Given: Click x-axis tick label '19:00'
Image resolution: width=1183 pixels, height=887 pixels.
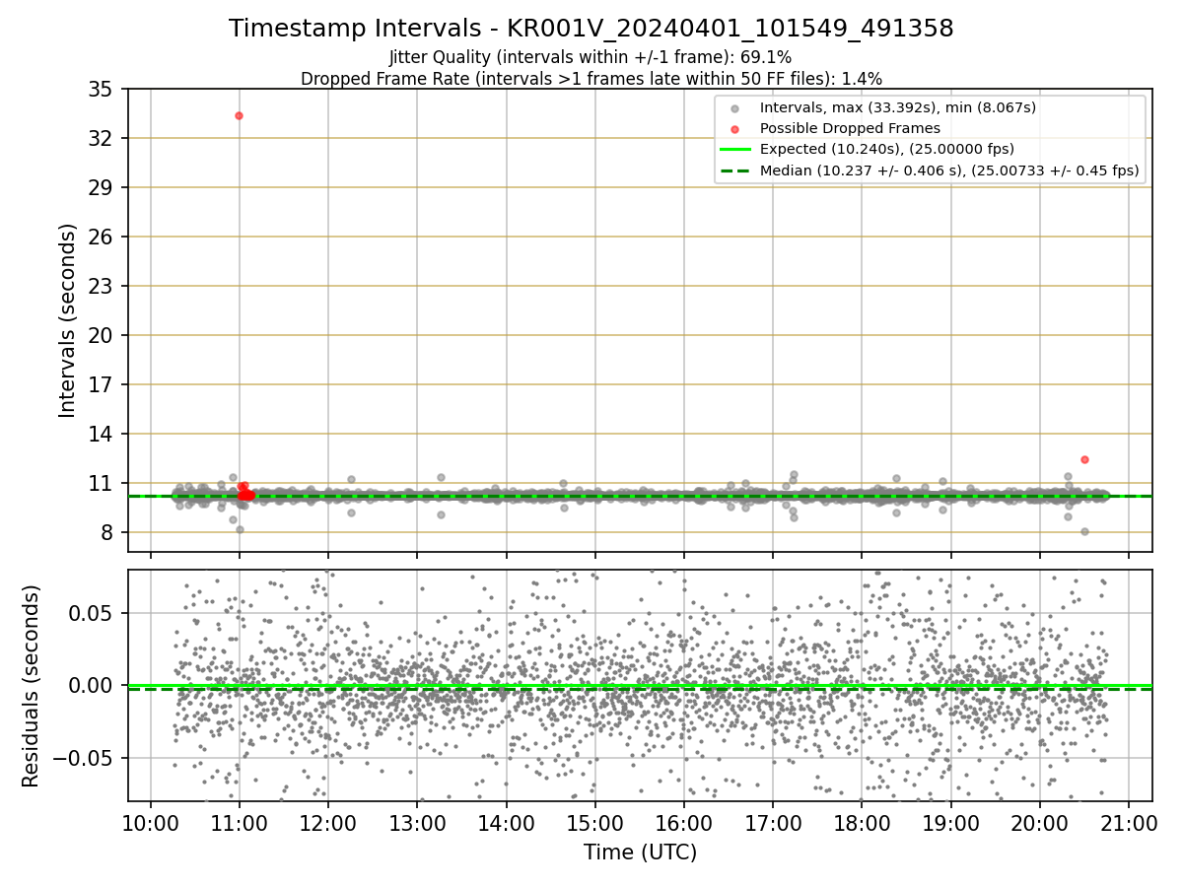Looking at the screenshot, I should (x=950, y=823).
